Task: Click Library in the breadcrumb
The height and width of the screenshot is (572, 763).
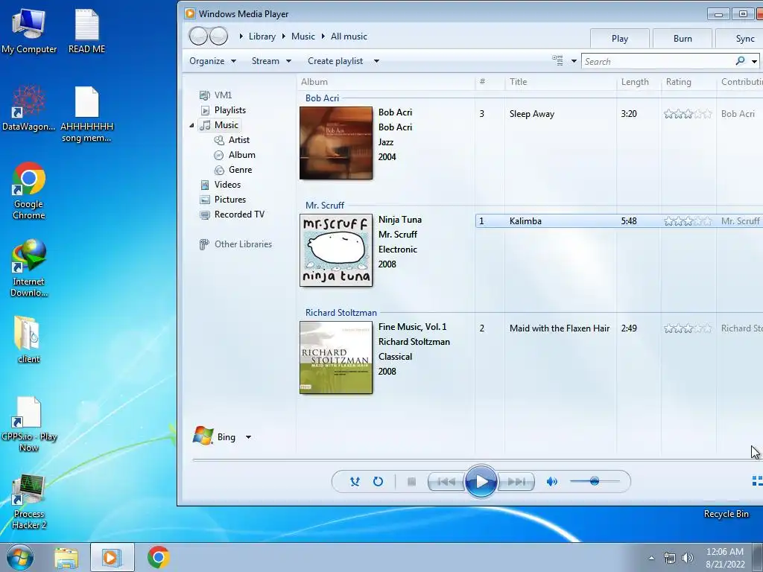Action: 262,36
